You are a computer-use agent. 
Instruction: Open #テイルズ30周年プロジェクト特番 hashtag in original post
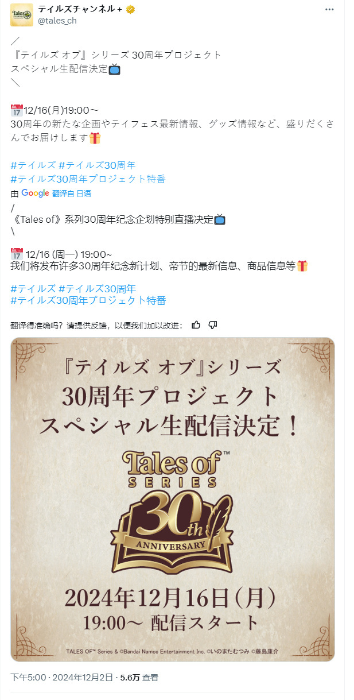pos(88,179)
